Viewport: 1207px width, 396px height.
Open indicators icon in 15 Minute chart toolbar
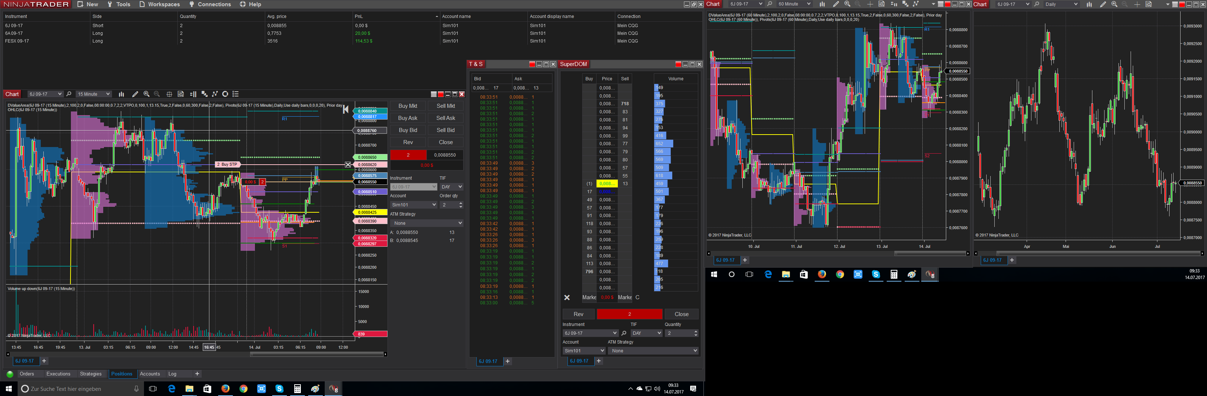(204, 94)
